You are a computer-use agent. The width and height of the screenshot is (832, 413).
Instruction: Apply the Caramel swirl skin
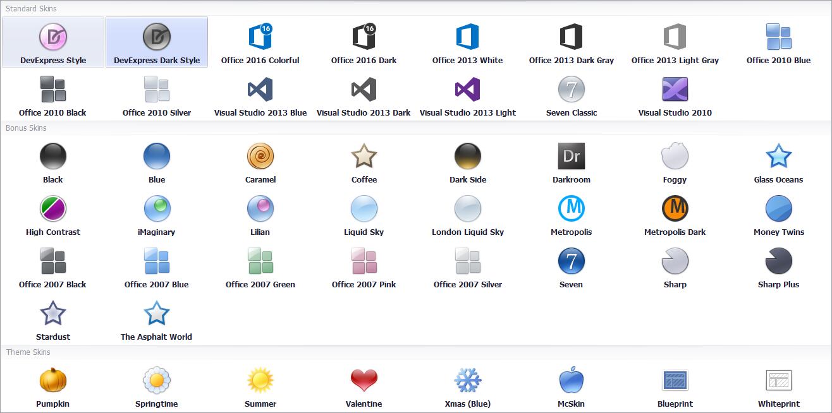point(260,156)
